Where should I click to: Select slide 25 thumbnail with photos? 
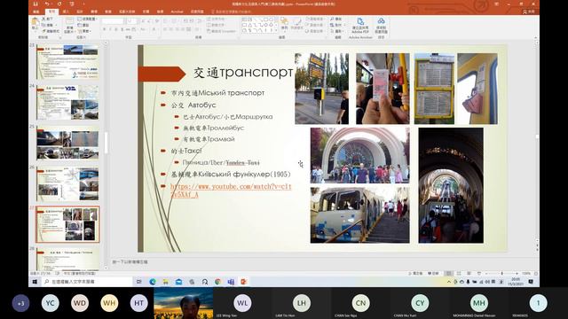pos(67,144)
